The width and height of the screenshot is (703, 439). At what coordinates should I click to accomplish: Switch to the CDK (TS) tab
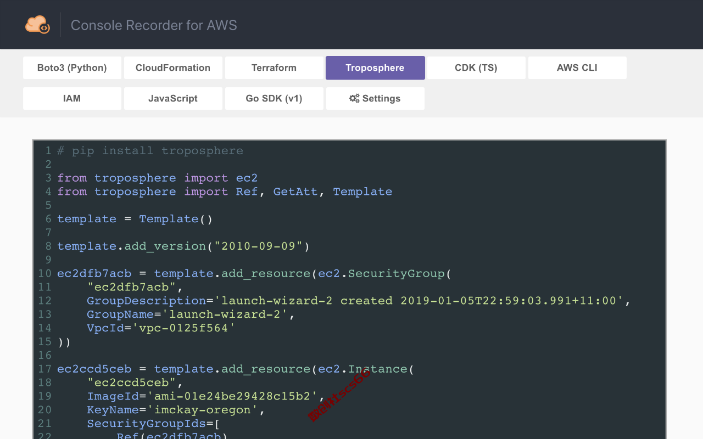pyautogui.click(x=476, y=68)
